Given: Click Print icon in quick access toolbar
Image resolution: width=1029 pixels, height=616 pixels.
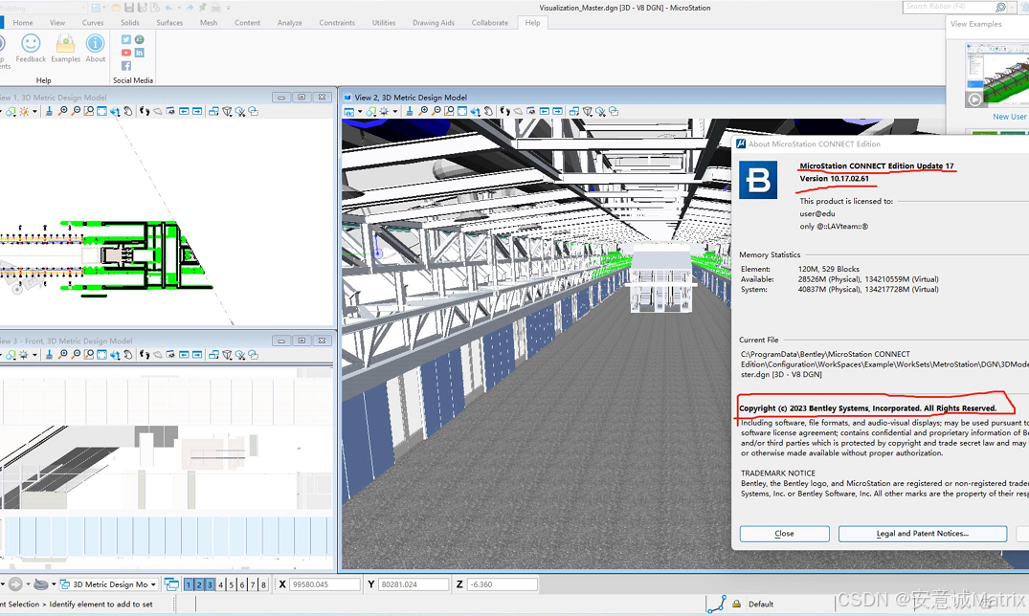Looking at the screenshot, I should point(215,8).
